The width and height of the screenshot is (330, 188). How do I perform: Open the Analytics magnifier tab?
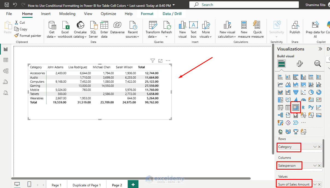(317, 64)
